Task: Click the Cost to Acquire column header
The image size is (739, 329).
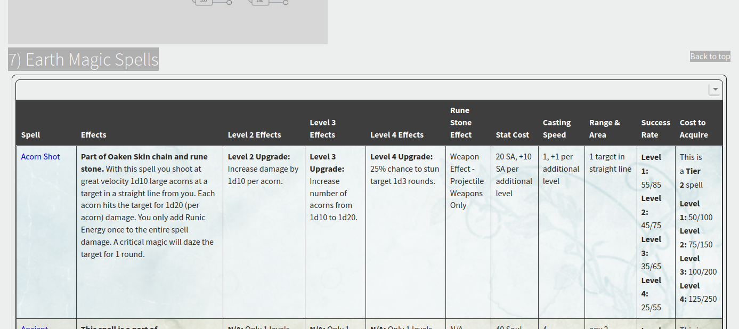Action: (x=693, y=129)
